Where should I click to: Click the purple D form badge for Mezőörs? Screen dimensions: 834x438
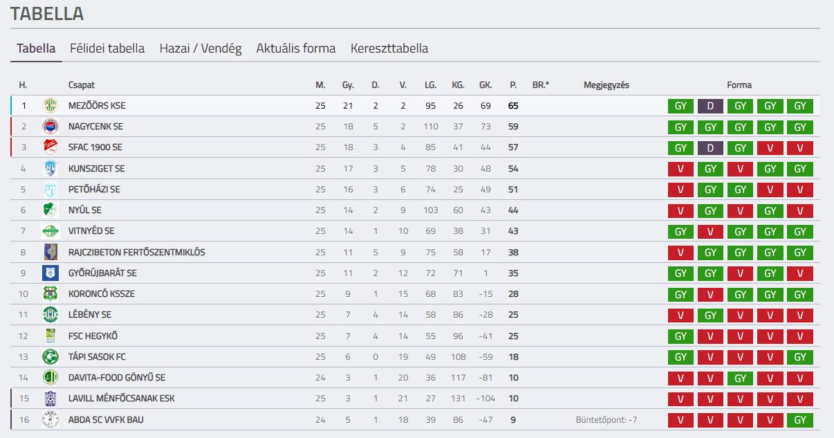[x=710, y=106]
